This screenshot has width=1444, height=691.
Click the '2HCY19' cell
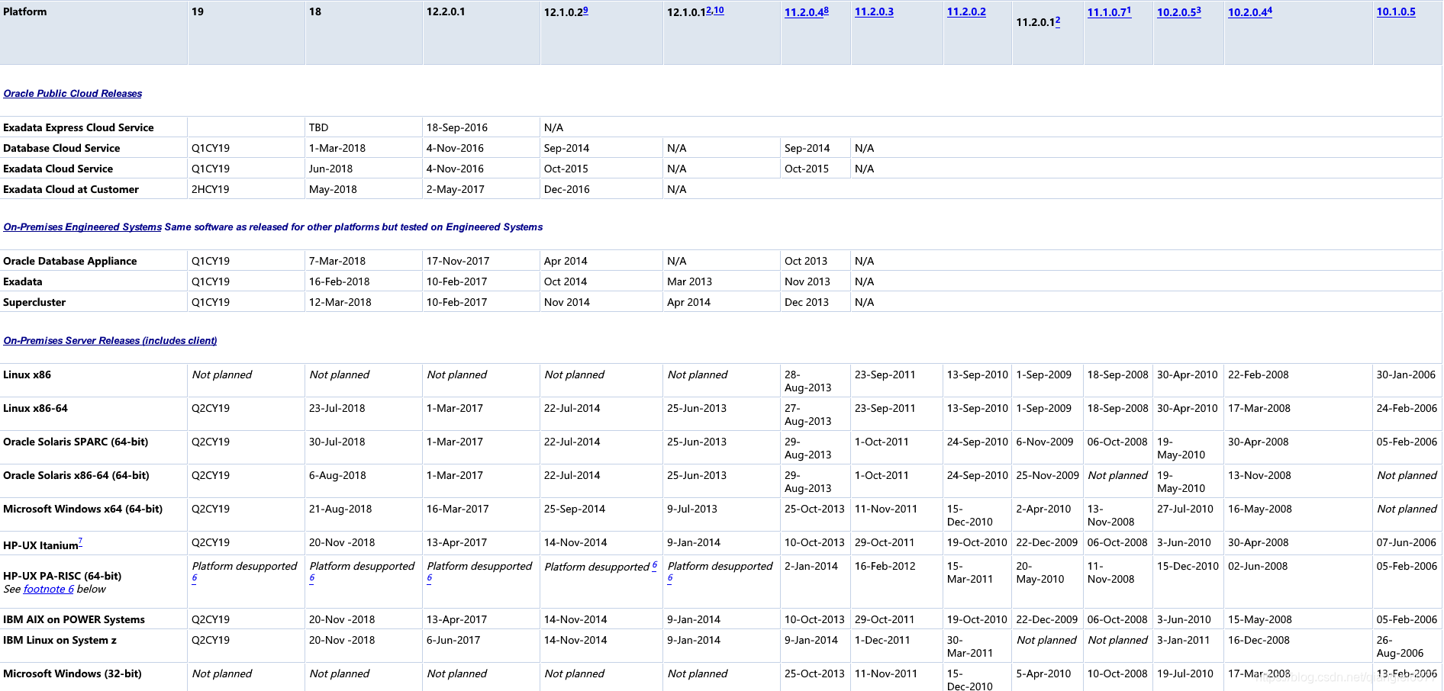(x=211, y=190)
